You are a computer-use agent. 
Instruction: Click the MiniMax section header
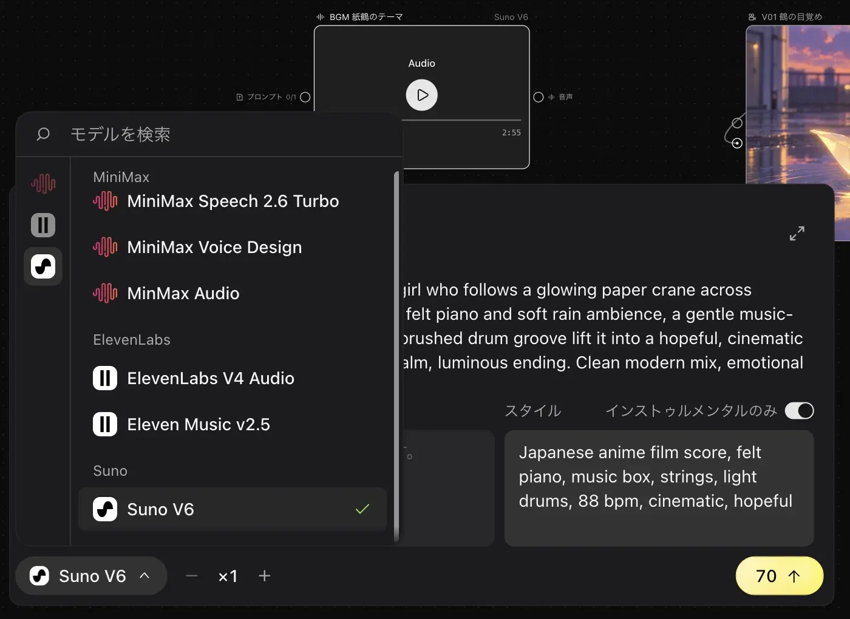click(x=121, y=177)
